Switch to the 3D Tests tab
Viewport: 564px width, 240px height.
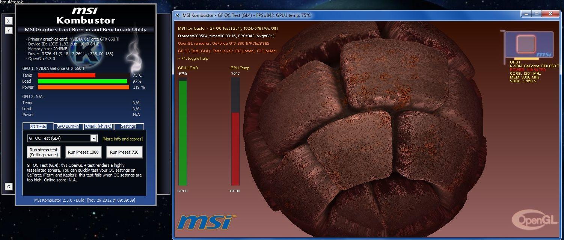pyautogui.click(x=38, y=127)
